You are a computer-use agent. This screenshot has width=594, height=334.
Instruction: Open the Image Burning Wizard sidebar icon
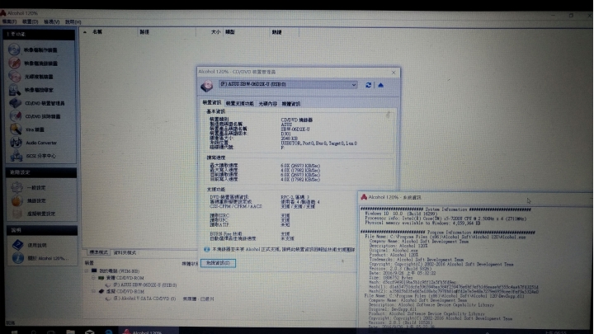[14, 63]
